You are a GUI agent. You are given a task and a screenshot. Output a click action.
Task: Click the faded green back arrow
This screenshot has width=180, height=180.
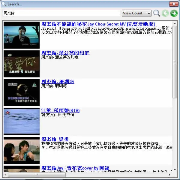point(165,13)
